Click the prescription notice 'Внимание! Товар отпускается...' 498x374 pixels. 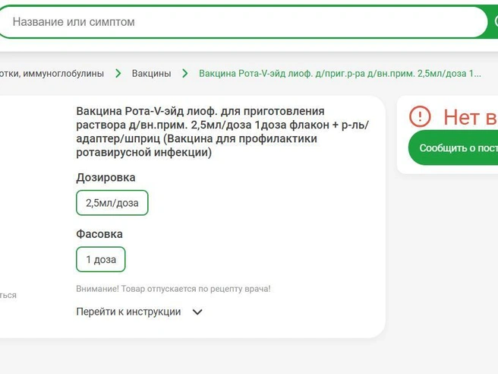(x=173, y=289)
